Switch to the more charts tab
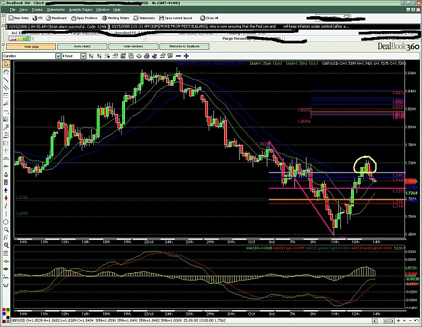This screenshot has height=327, width=422. [x=82, y=47]
